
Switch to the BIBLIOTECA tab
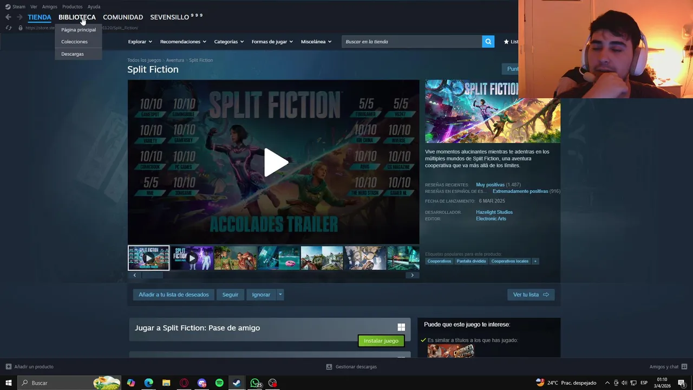77,17
